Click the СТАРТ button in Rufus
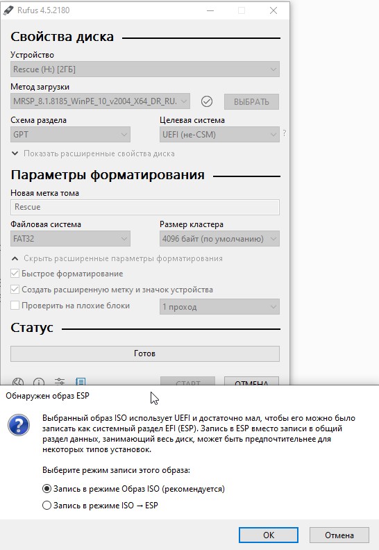 (187, 381)
